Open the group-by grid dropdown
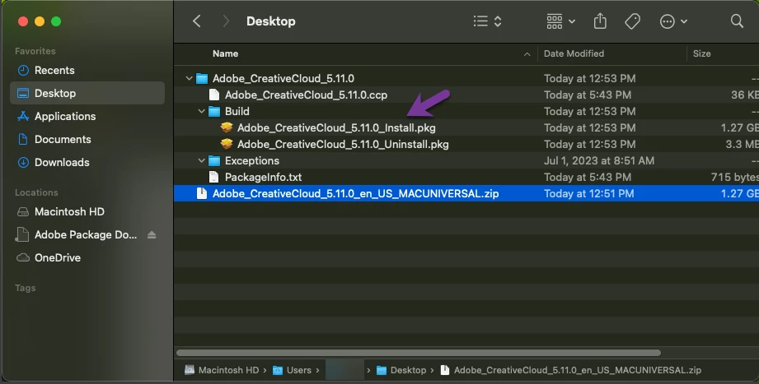Viewport: 759px width, 384px height. click(560, 21)
